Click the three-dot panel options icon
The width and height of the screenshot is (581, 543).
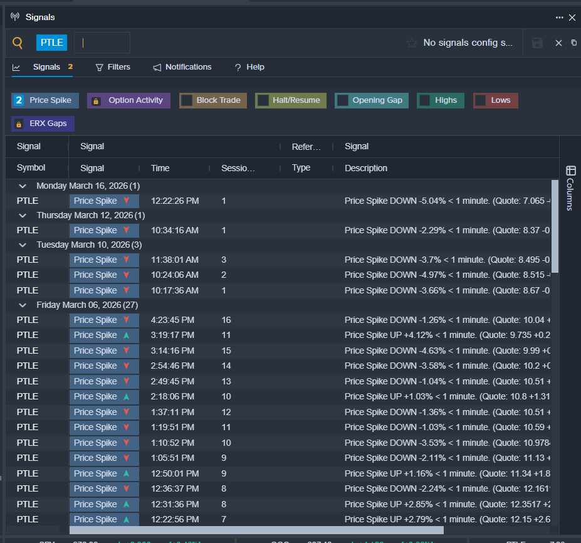point(559,18)
